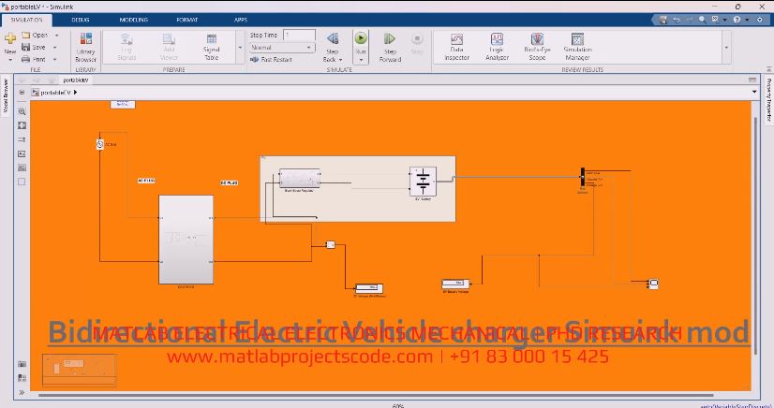Expand the Prepare gallery dropdown
This screenshot has height=408, width=774.
[240, 48]
